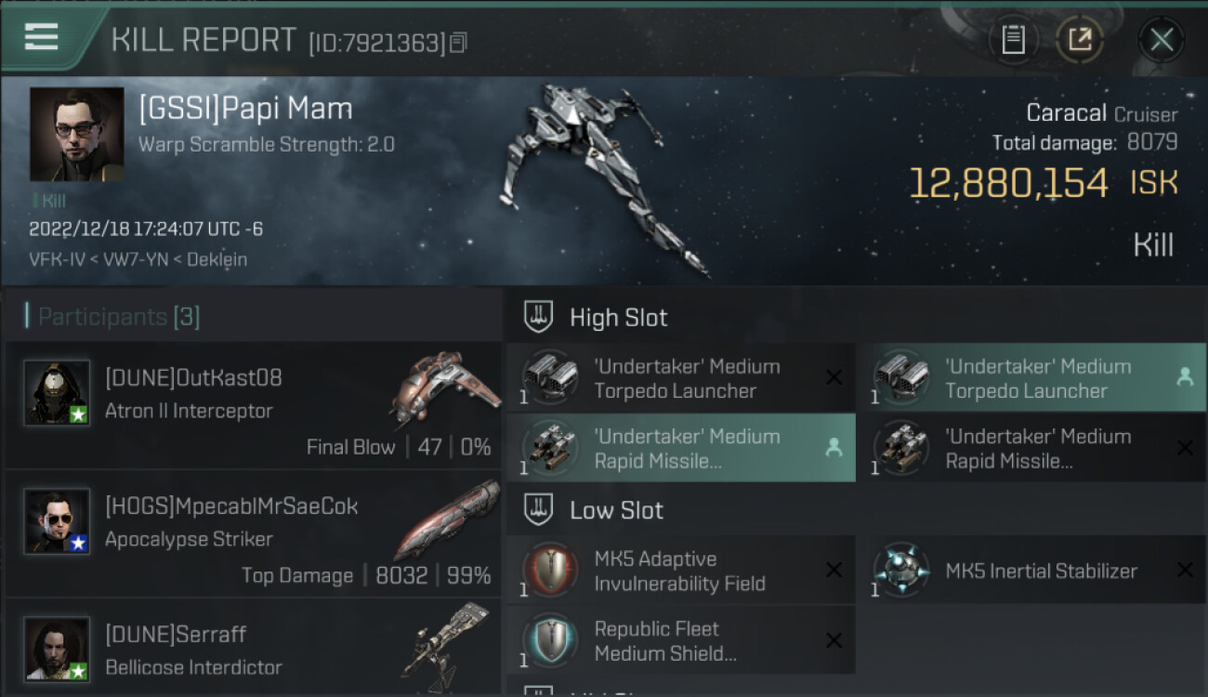Screen dimensions: 1208x697
Task: Open OutKast08's pilot portrait
Action: point(57,392)
